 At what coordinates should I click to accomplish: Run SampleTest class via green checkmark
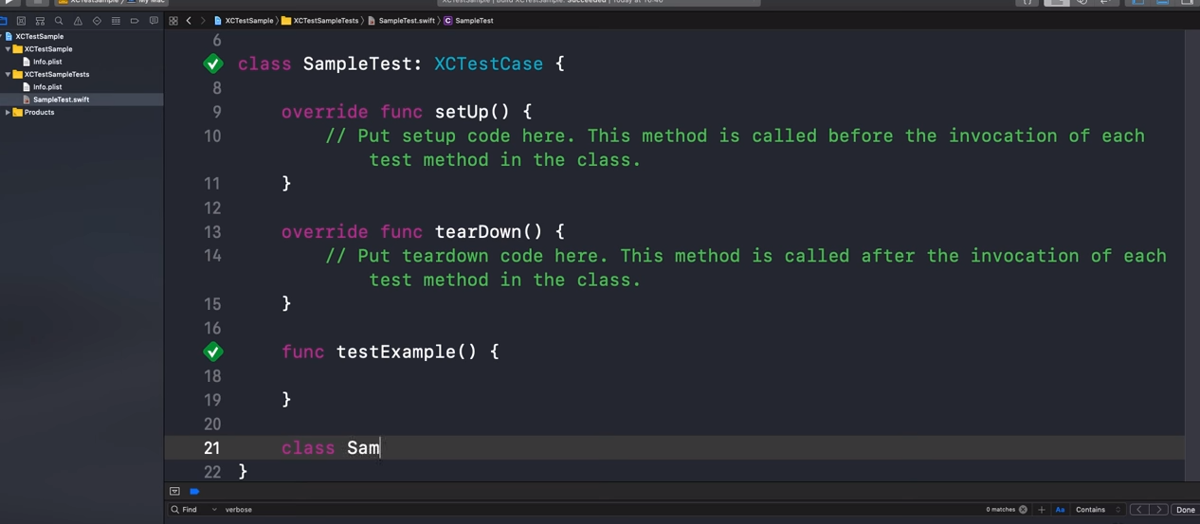(x=213, y=63)
